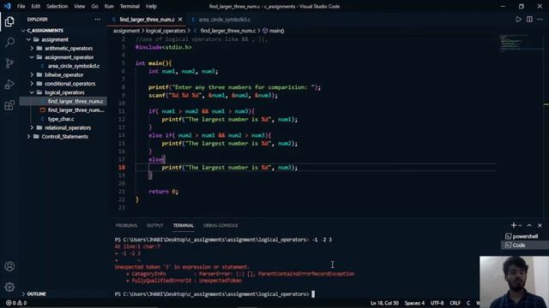Open Source Control view in activity bar

point(9,63)
